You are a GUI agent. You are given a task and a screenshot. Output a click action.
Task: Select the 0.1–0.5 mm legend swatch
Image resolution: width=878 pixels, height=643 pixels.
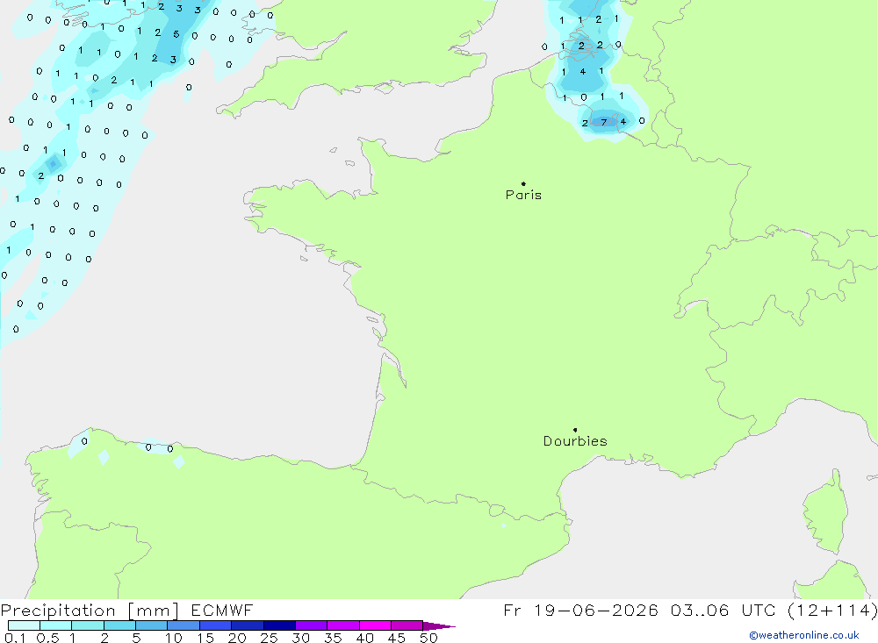coord(24,625)
